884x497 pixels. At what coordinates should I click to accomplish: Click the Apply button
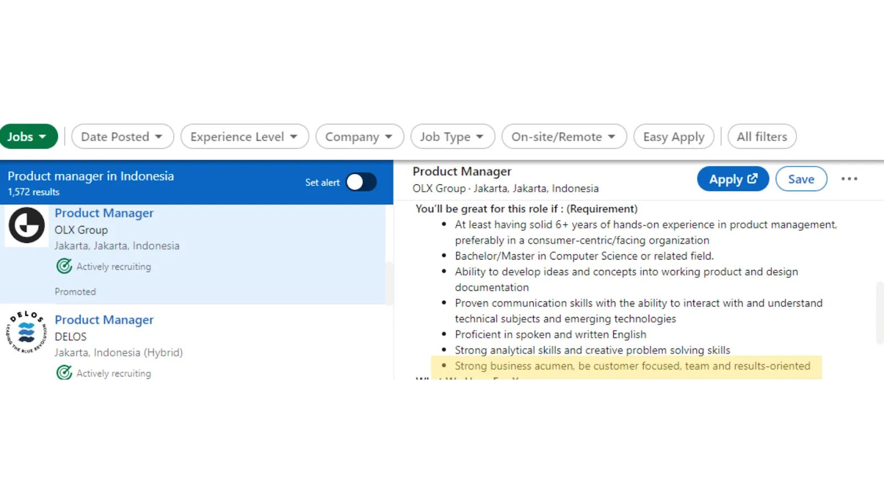point(732,179)
